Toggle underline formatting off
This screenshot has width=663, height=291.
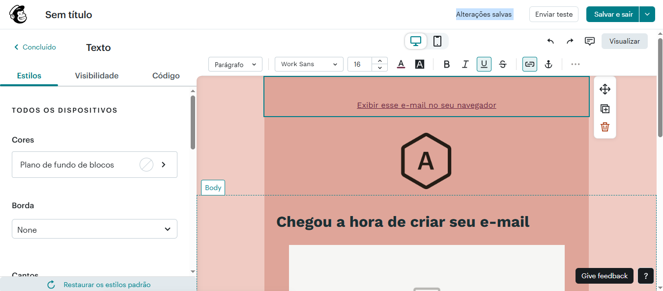coord(484,64)
